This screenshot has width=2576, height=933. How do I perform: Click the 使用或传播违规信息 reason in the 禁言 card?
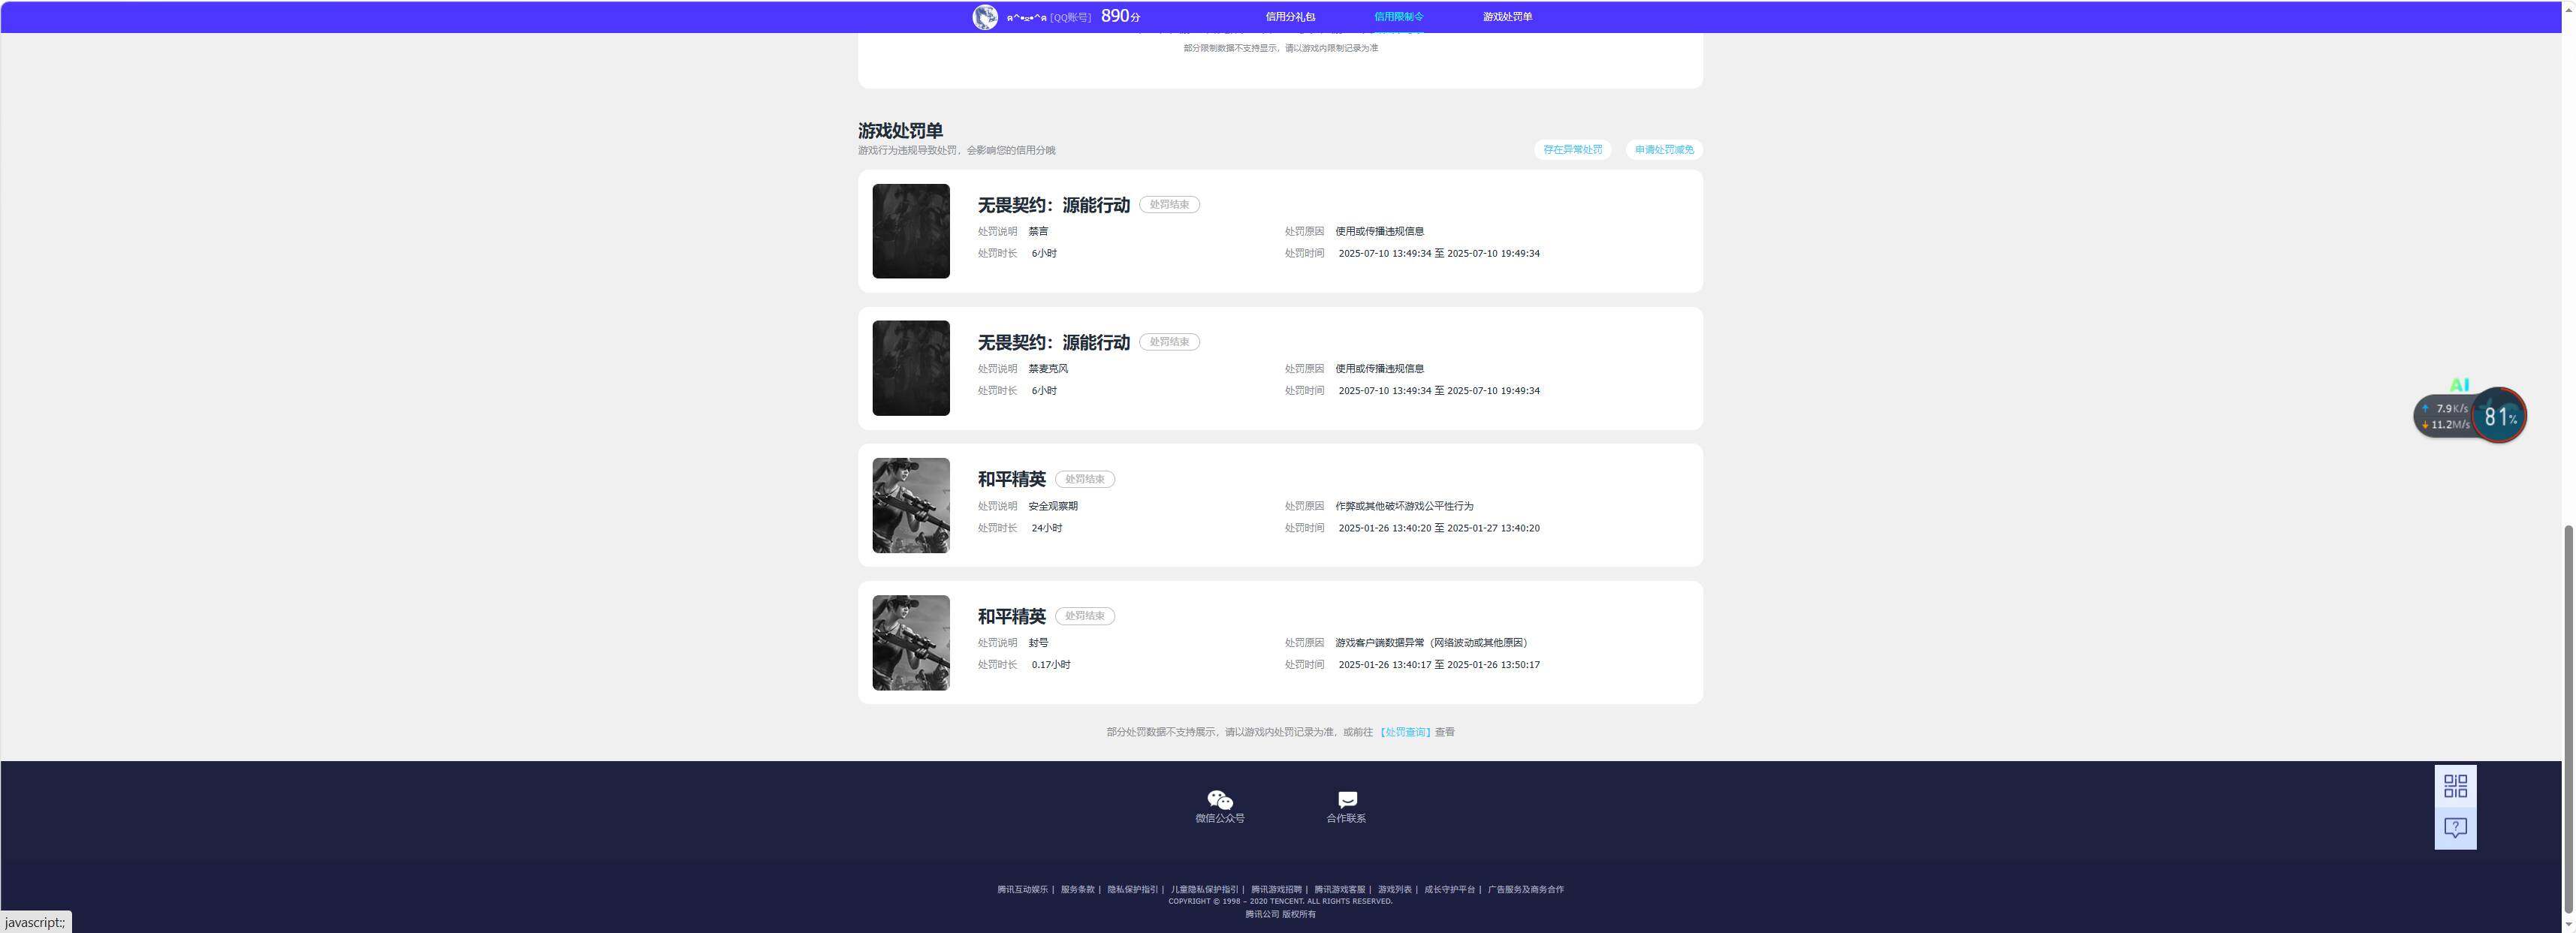click(1379, 232)
